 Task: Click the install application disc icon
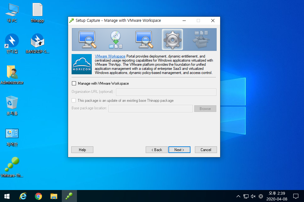[x=115, y=40]
